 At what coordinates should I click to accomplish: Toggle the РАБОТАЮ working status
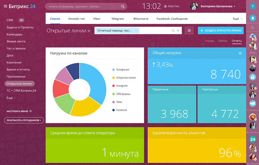171,7
